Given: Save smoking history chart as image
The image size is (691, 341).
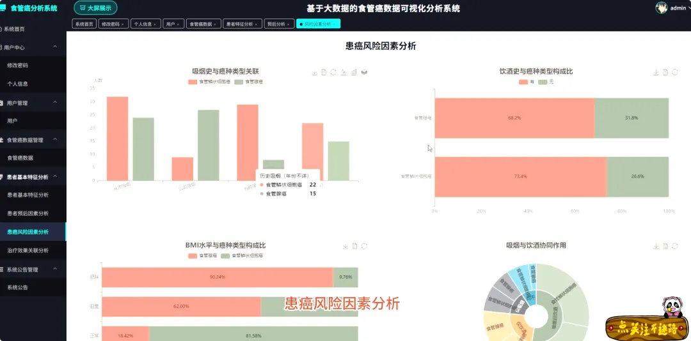Looking at the screenshot, I should (315, 72).
